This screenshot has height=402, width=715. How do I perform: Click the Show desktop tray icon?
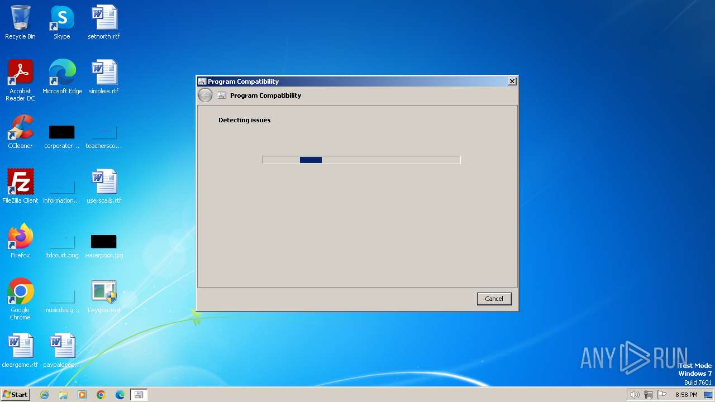(x=707, y=395)
